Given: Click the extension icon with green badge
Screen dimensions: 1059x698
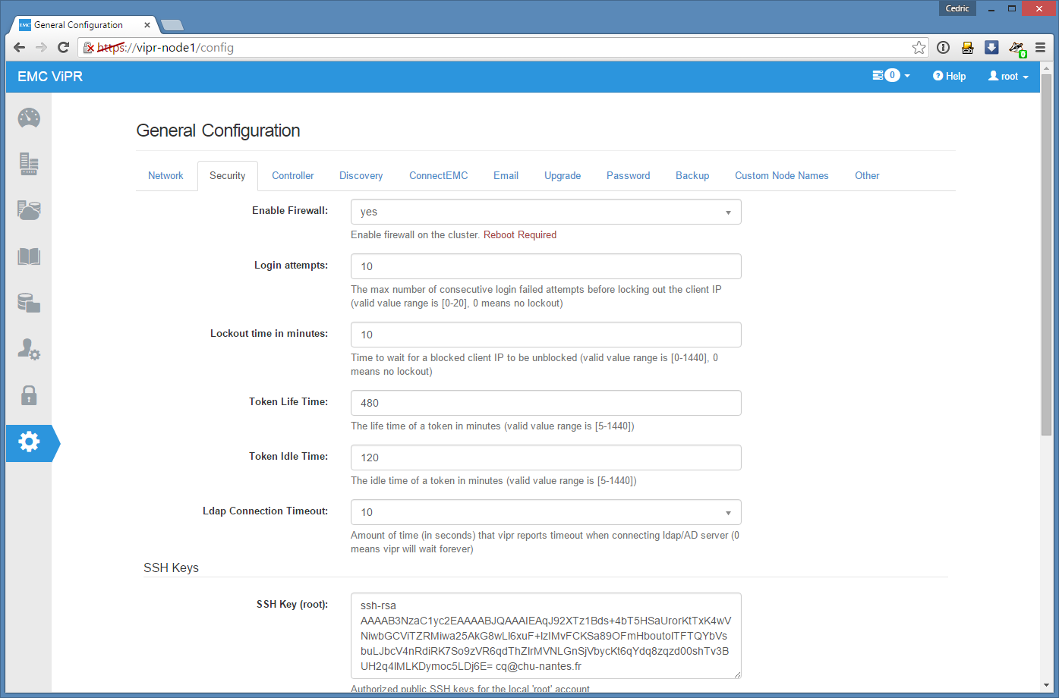Looking at the screenshot, I should [1017, 49].
